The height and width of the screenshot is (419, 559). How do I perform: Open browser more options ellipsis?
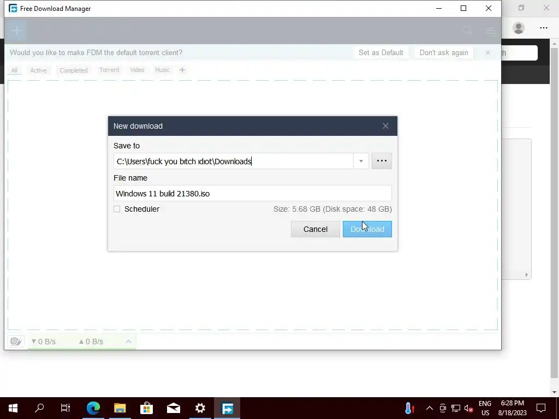point(543,28)
